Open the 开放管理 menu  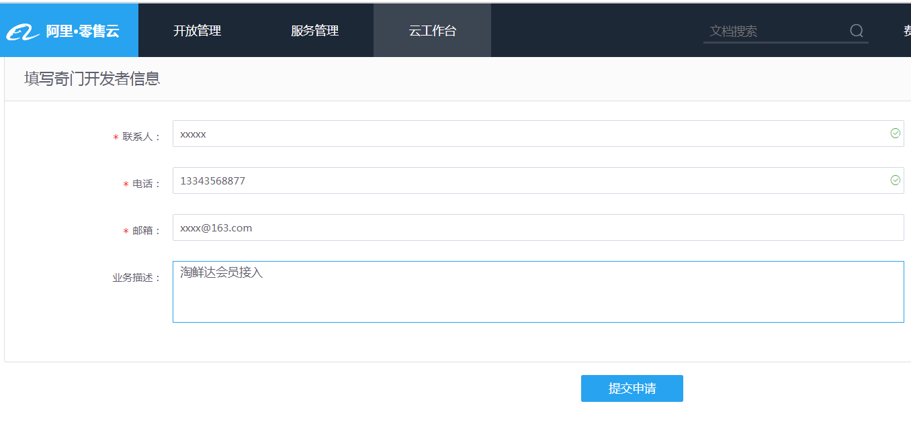point(197,30)
